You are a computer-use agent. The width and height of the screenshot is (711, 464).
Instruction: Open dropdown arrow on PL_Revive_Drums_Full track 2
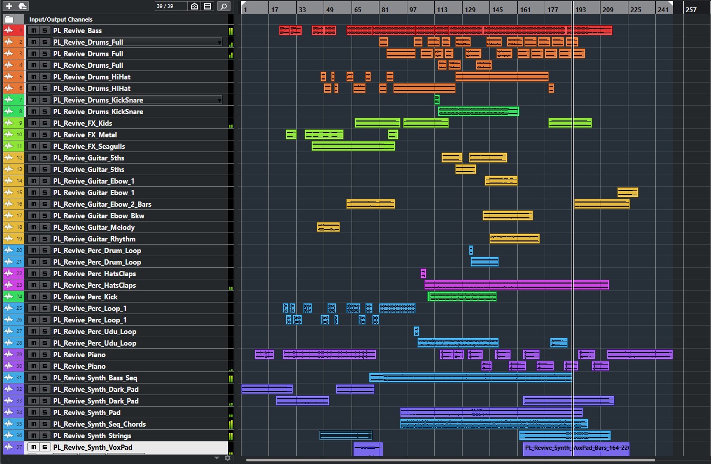pos(219,42)
